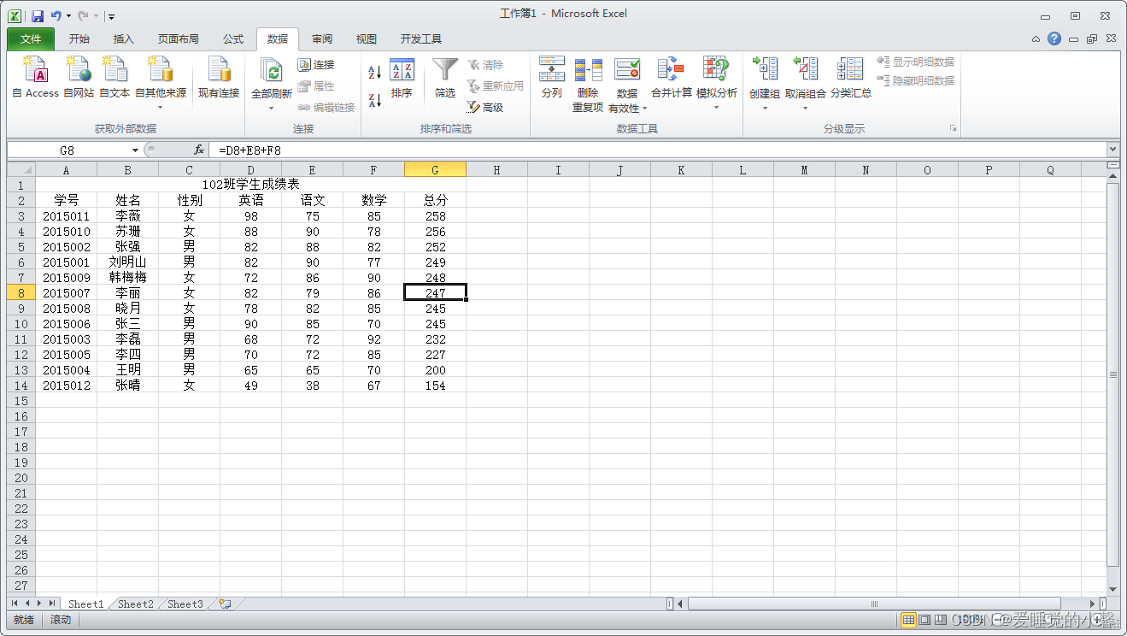
Task: Select the Sheet2 worksheet tab
Action: coord(136,604)
